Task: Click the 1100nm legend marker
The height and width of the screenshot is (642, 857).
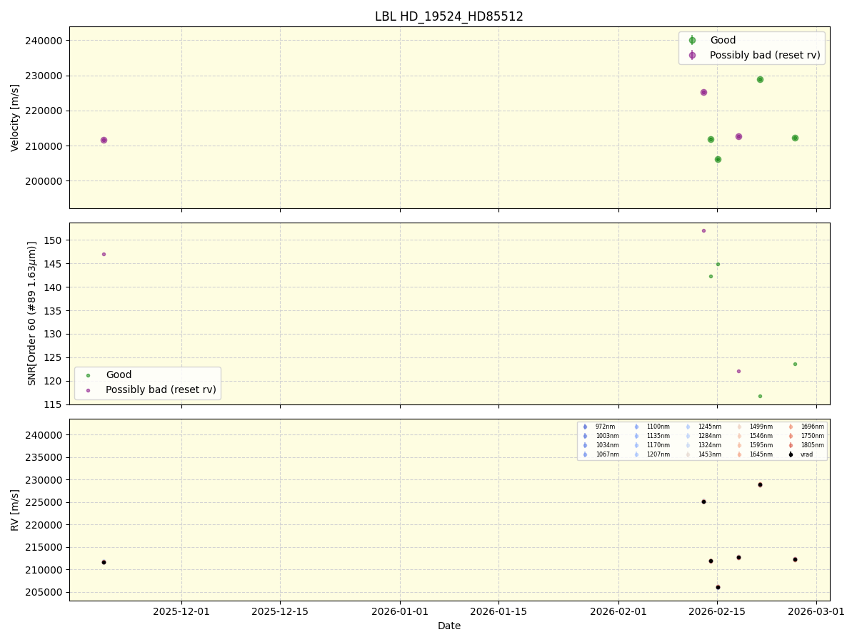Action: (636, 427)
